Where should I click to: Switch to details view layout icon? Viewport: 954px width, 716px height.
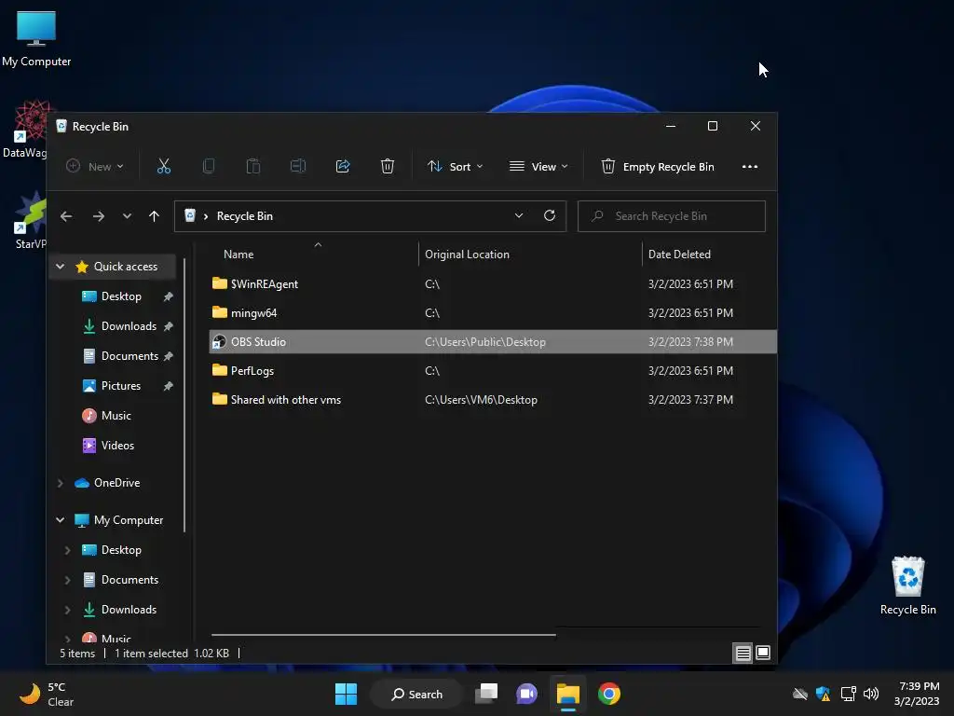tap(743, 654)
